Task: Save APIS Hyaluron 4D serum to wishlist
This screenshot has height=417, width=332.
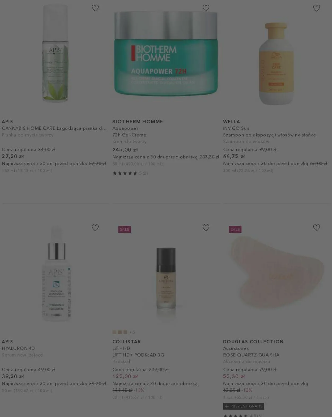Action: [x=95, y=228]
